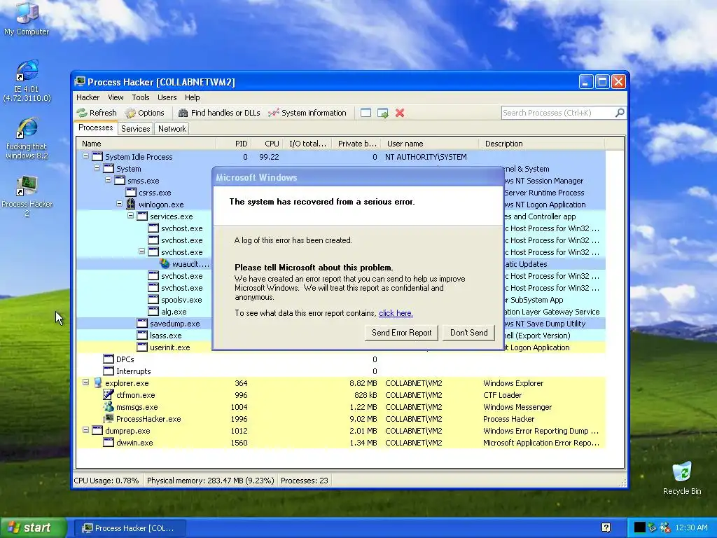
Task: Click the red X kill window icon
Action: [400, 113]
